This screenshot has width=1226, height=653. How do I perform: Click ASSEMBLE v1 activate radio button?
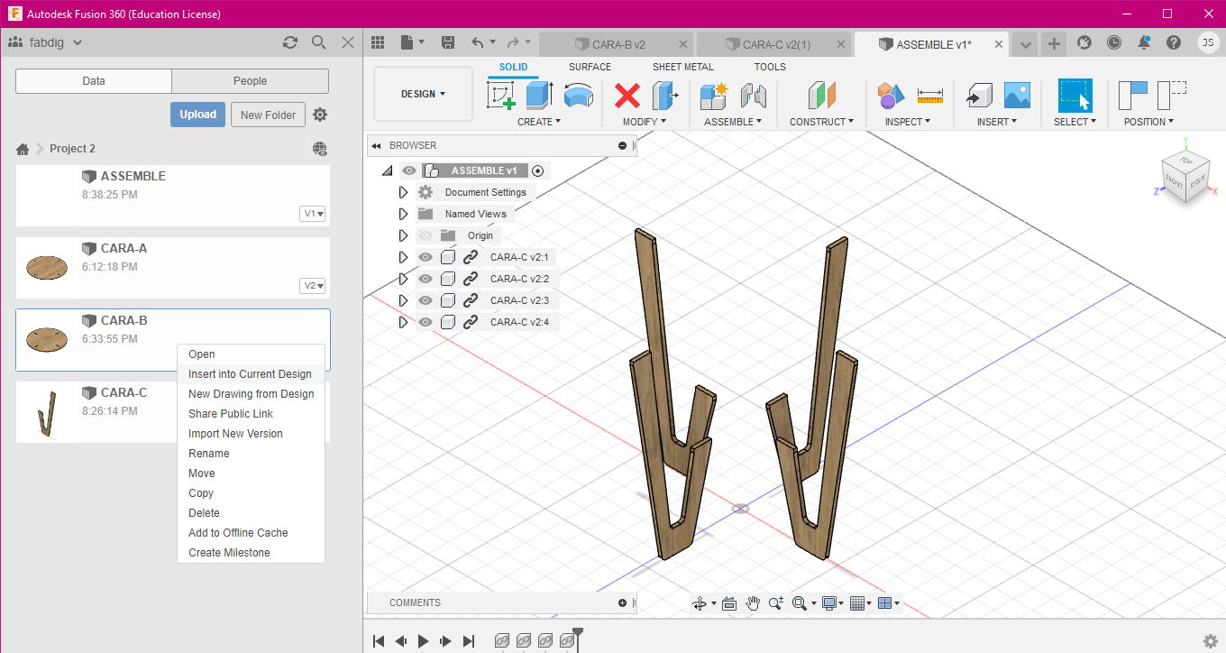click(x=538, y=170)
